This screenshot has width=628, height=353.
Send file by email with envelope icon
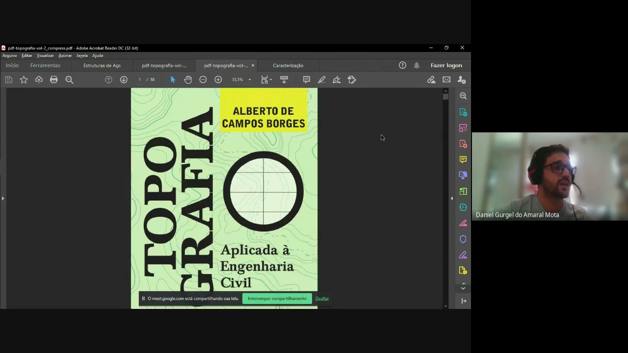pyautogui.click(x=446, y=79)
